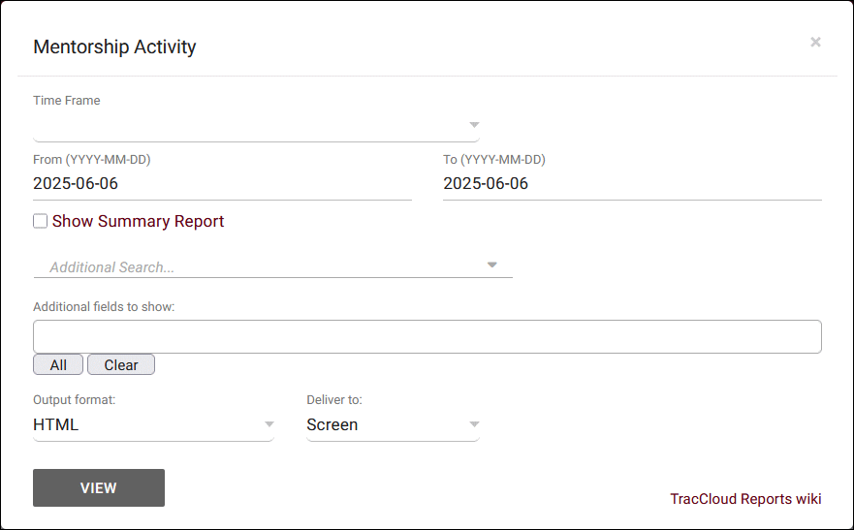
Task: Expand the Additional Search dropdown arrow
Action: click(x=491, y=265)
